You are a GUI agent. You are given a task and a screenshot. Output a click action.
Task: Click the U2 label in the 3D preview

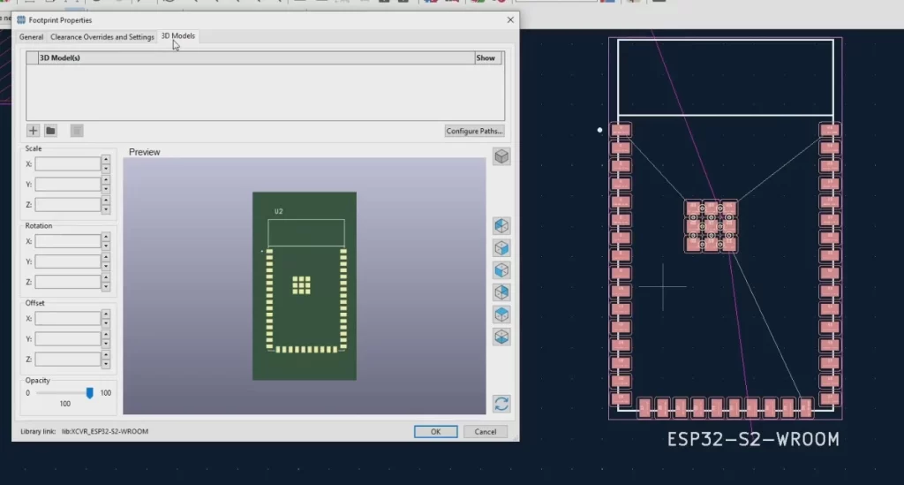click(x=278, y=211)
